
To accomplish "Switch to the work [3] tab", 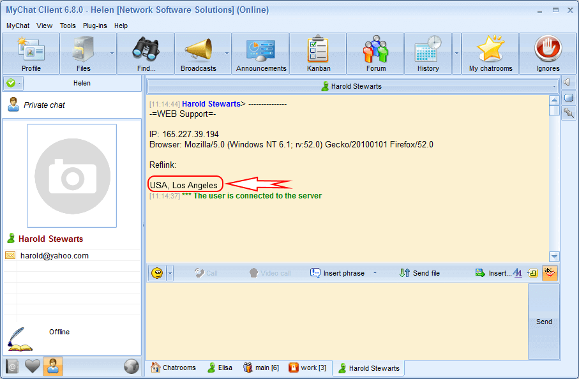I will click(x=308, y=368).
